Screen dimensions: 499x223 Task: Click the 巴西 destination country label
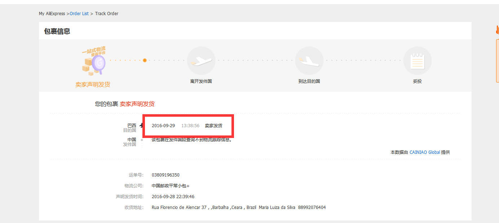pyautogui.click(x=132, y=125)
